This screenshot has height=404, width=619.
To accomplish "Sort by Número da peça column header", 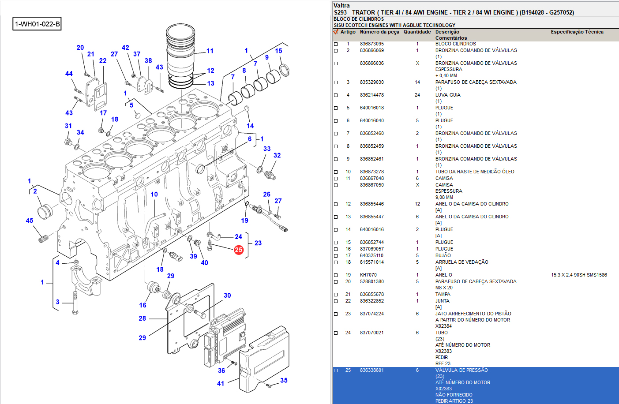I will 379,32.
